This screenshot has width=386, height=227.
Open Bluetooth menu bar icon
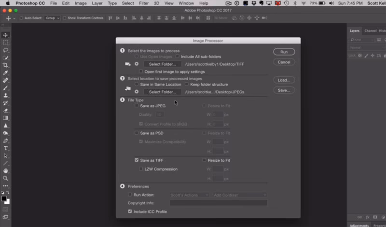click(x=295, y=3)
